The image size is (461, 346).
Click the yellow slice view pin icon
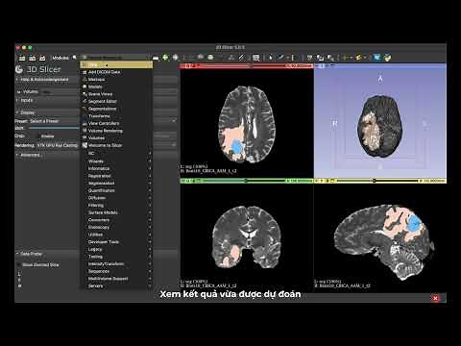pos(317,181)
